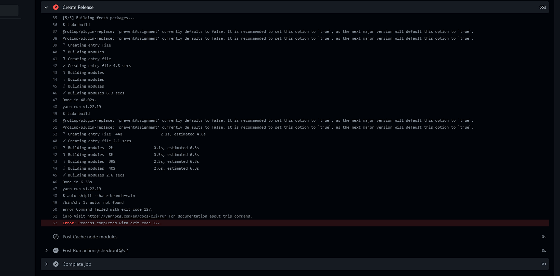Expand the Complete job step
The image size is (560, 276).
pyautogui.click(x=46, y=264)
